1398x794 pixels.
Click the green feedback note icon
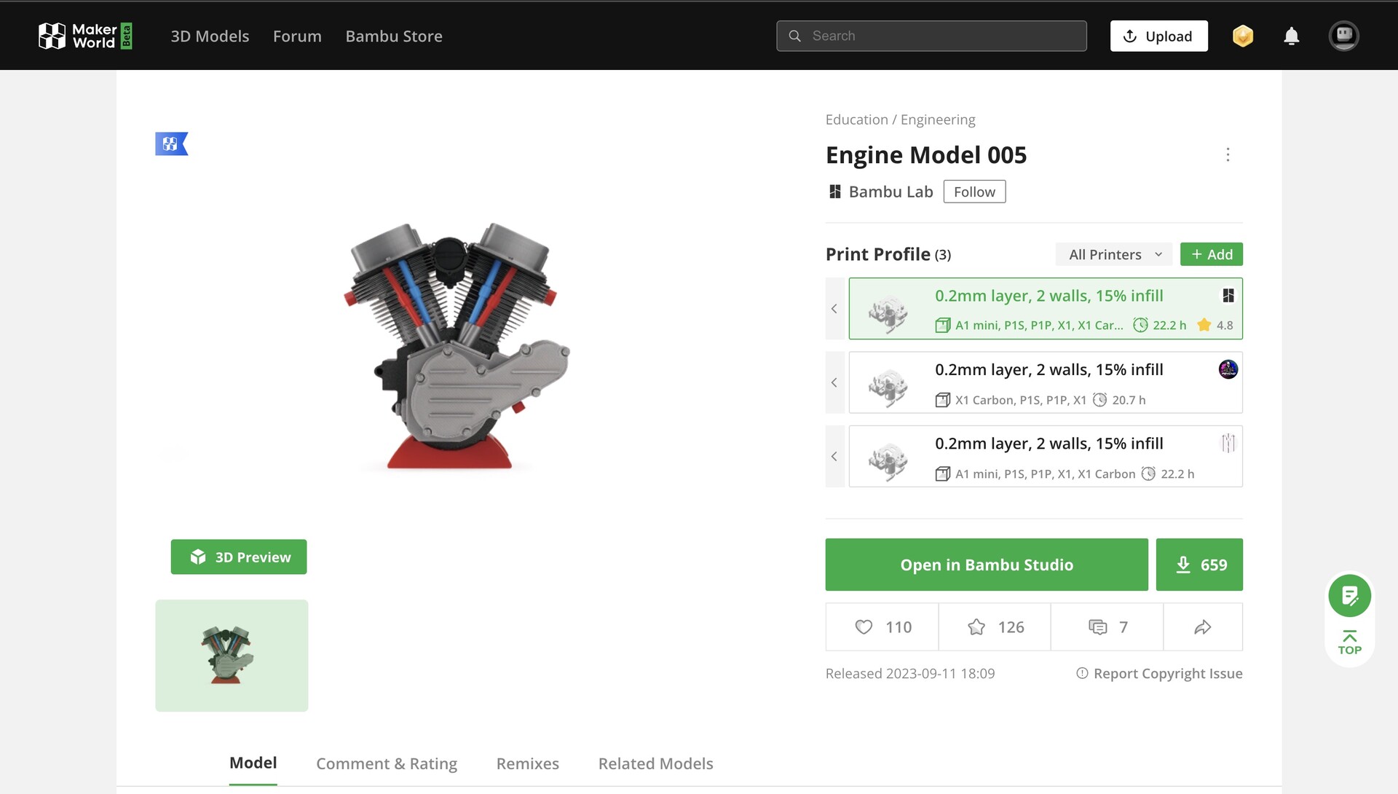pyautogui.click(x=1349, y=595)
